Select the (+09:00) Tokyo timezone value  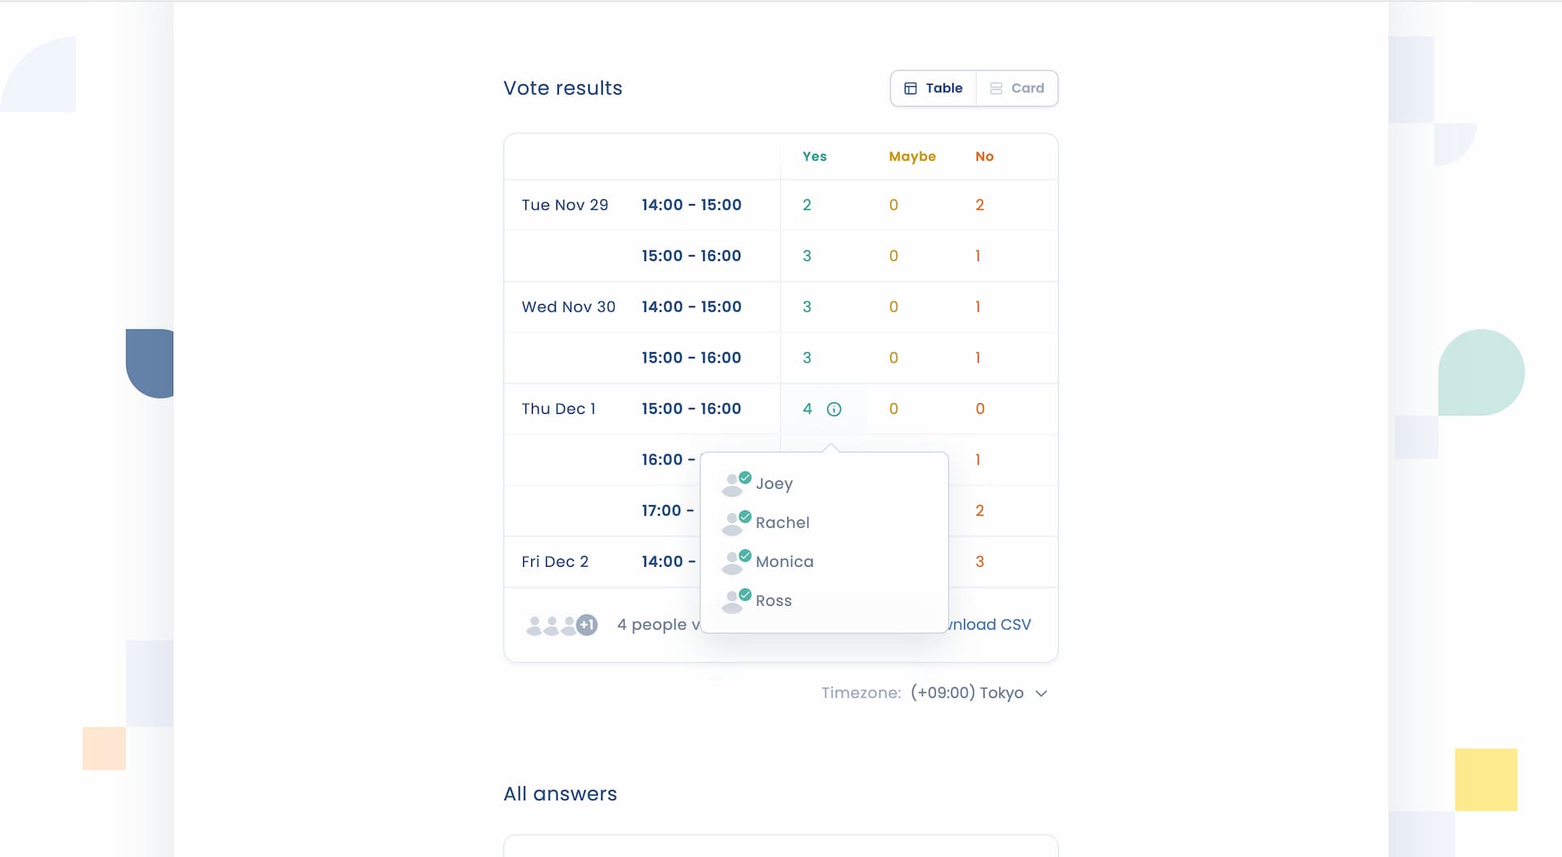[x=968, y=693]
